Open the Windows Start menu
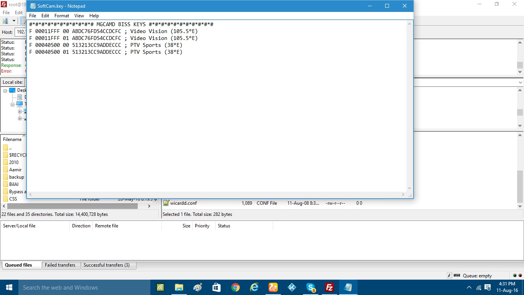 (9, 287)
